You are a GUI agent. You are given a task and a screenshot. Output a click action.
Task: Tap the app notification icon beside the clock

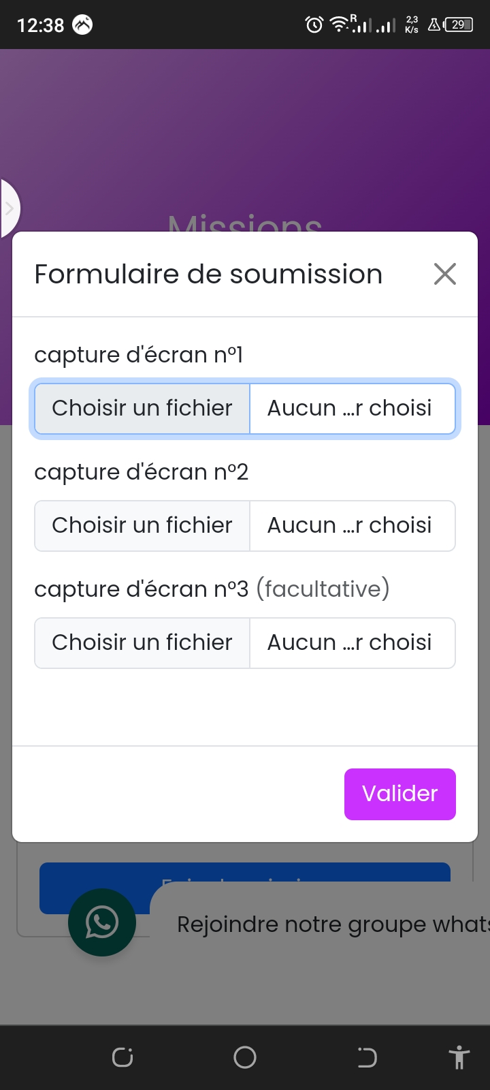pyautogui.click(x=82, y=25)
